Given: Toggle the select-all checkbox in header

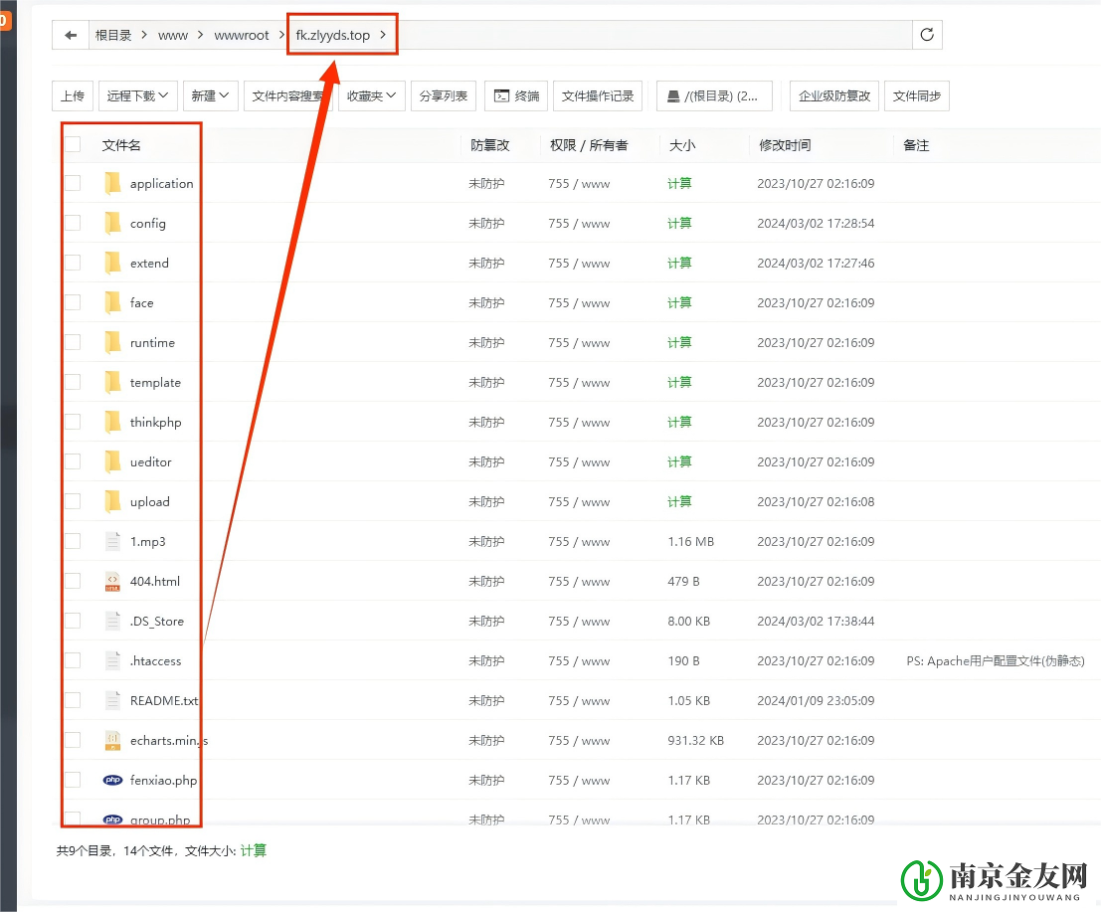Looking at the screenshot, I should [73, 144].
